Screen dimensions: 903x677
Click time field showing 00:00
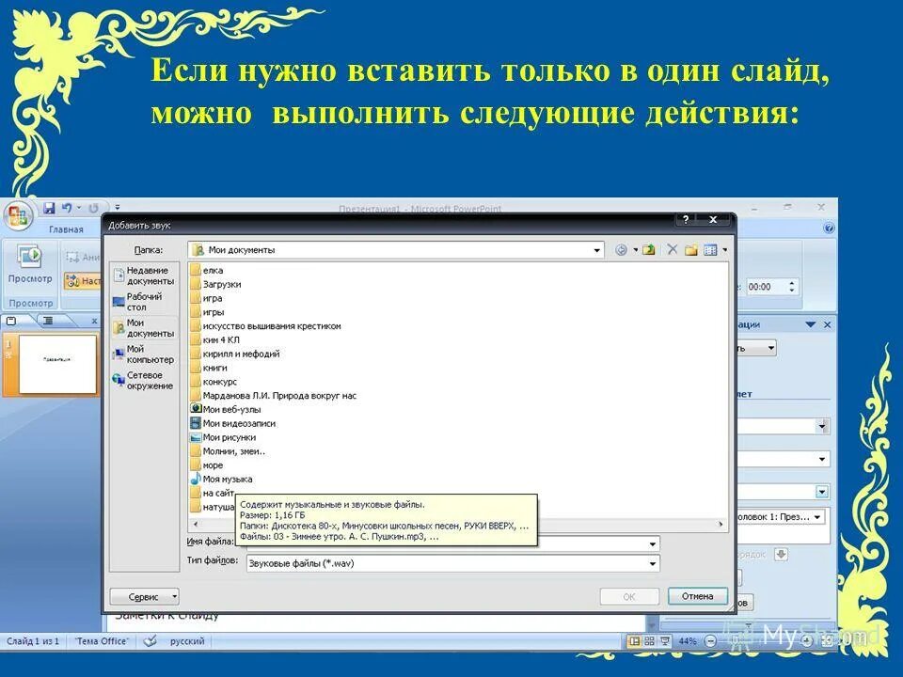click(765, 287)
